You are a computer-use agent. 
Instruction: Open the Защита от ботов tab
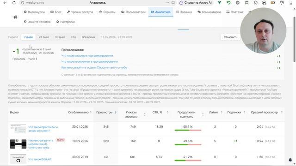tap(37, 22)
